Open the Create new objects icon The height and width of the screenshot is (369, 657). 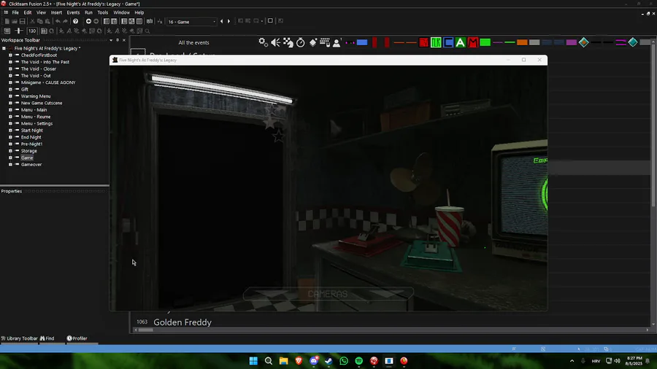pyautogui.click(x=313, y=42)
